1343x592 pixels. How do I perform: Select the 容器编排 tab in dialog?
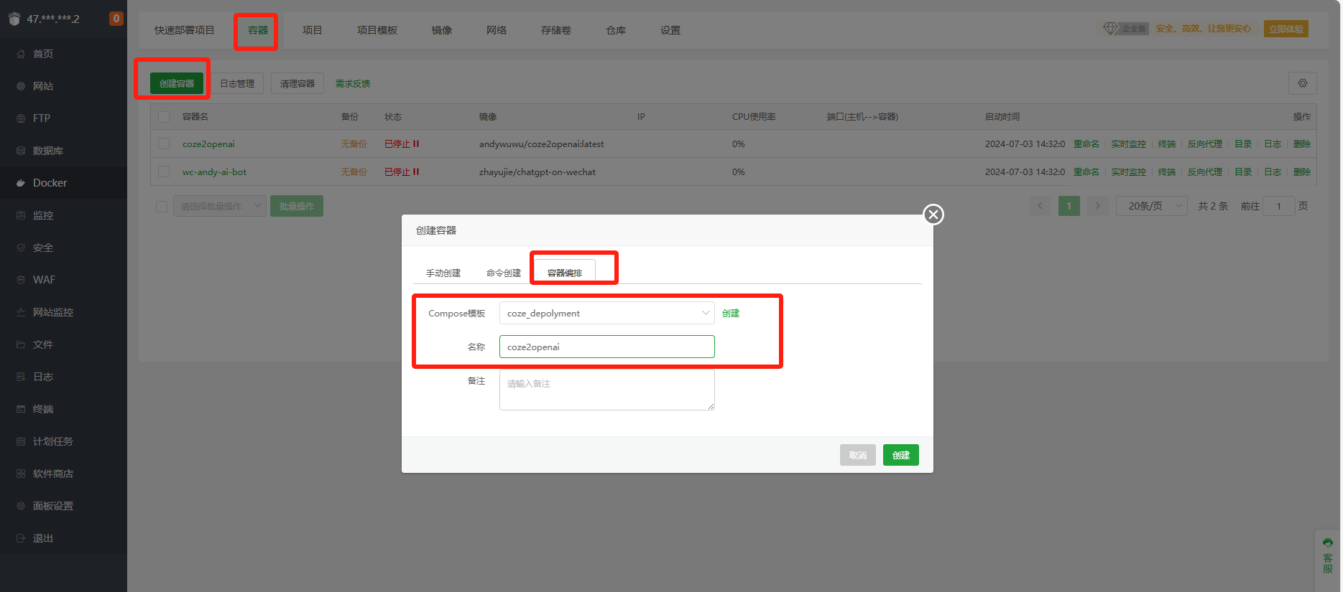click(x=565, y=273)
